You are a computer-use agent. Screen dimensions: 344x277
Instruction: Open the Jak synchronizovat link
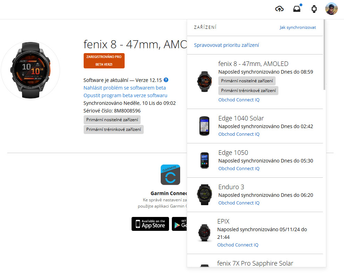pyautogui.click(x=298, y=27)
